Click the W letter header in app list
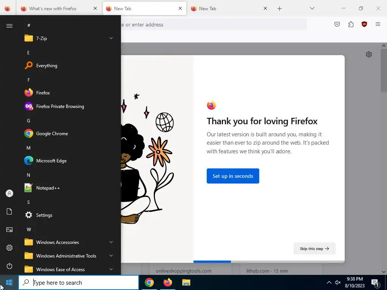Image resolution: width=387 pixels, height=290 pixels. click(29, 229)
